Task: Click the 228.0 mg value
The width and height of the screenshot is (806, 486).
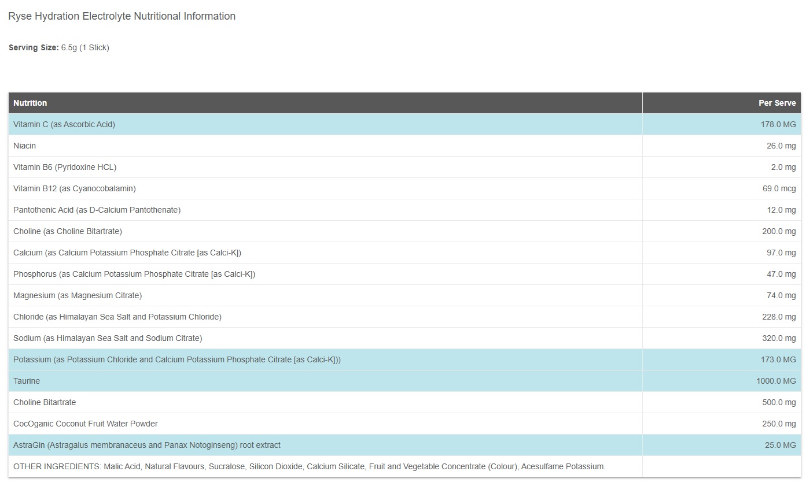Action: (x=779, y=317)
